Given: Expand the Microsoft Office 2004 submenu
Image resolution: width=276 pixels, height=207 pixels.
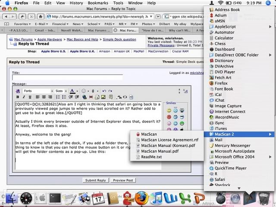Looking at the screenshot, I should [x=239, y=157].
